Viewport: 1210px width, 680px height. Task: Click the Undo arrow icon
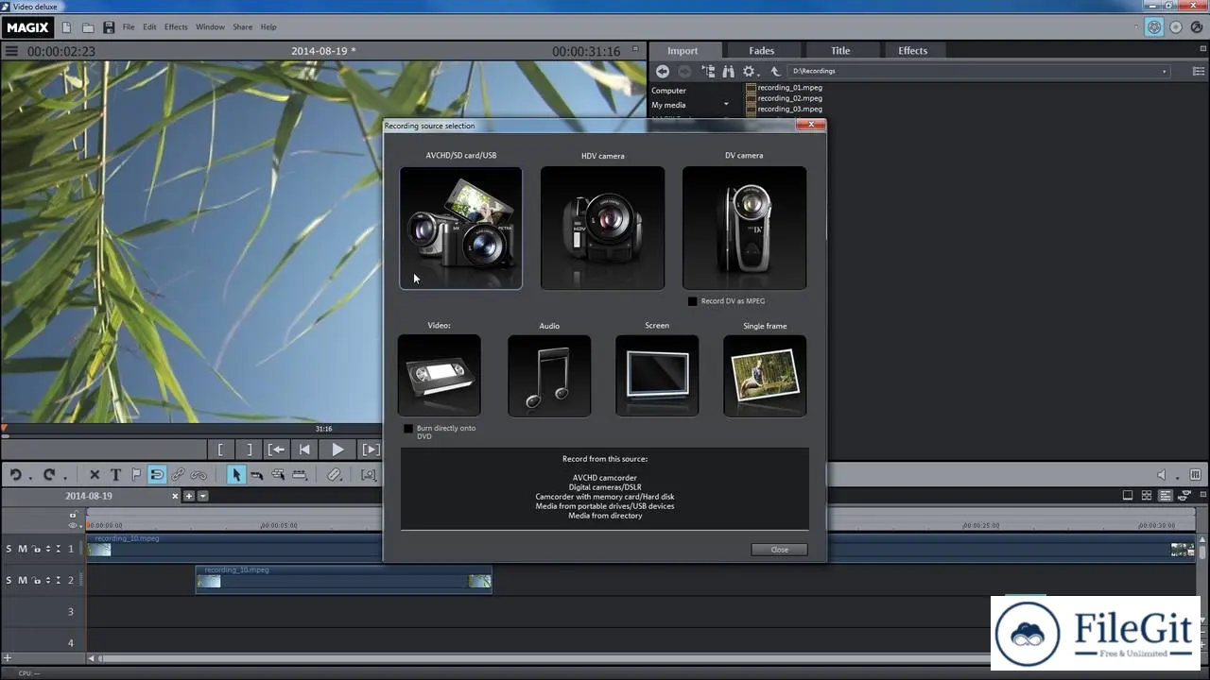click(16, 475)
